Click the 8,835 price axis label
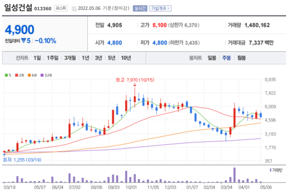The image size is (286, 193). tap(270, 80)
